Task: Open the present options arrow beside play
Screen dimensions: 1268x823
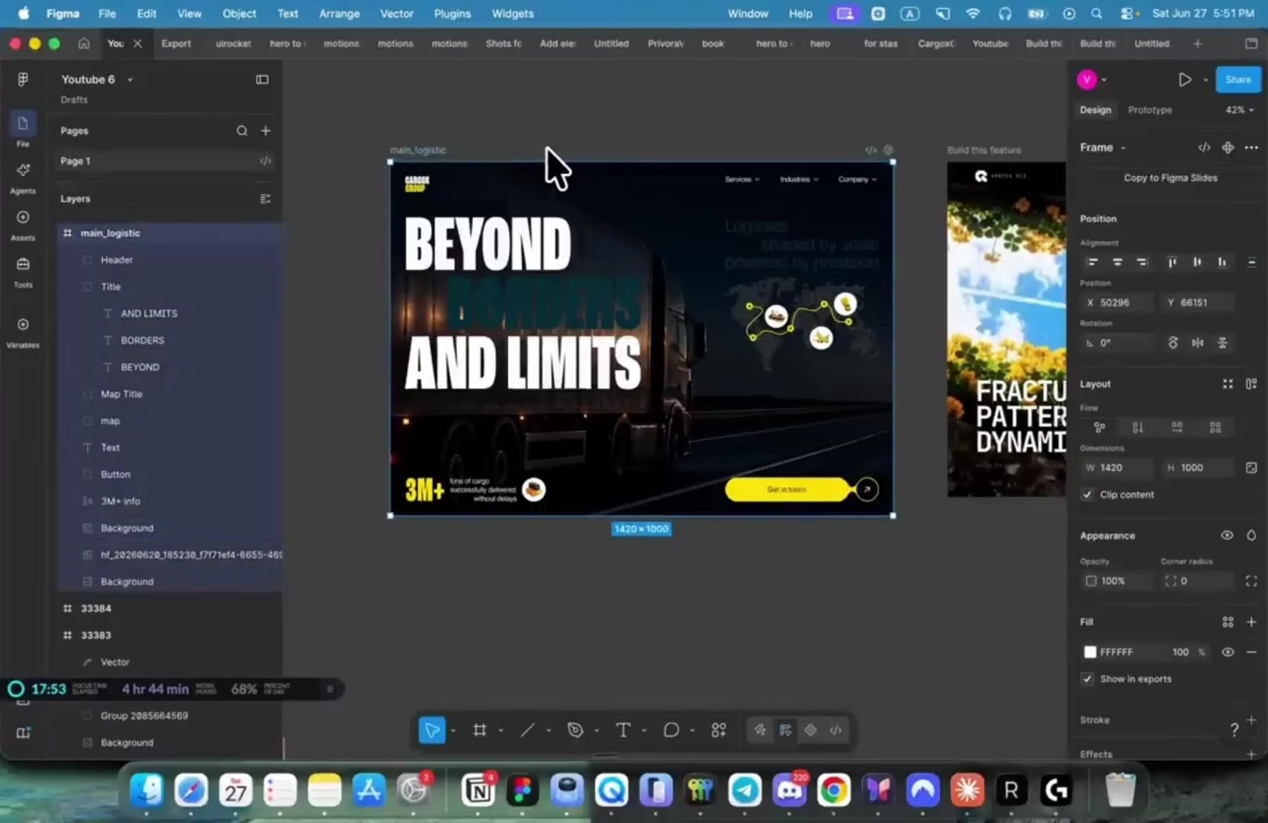Action: pos(1205,79)
